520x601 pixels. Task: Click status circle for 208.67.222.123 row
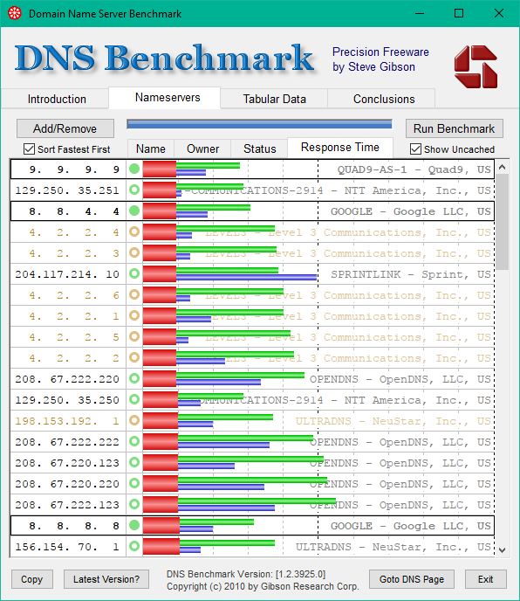(x=134, y=504)
